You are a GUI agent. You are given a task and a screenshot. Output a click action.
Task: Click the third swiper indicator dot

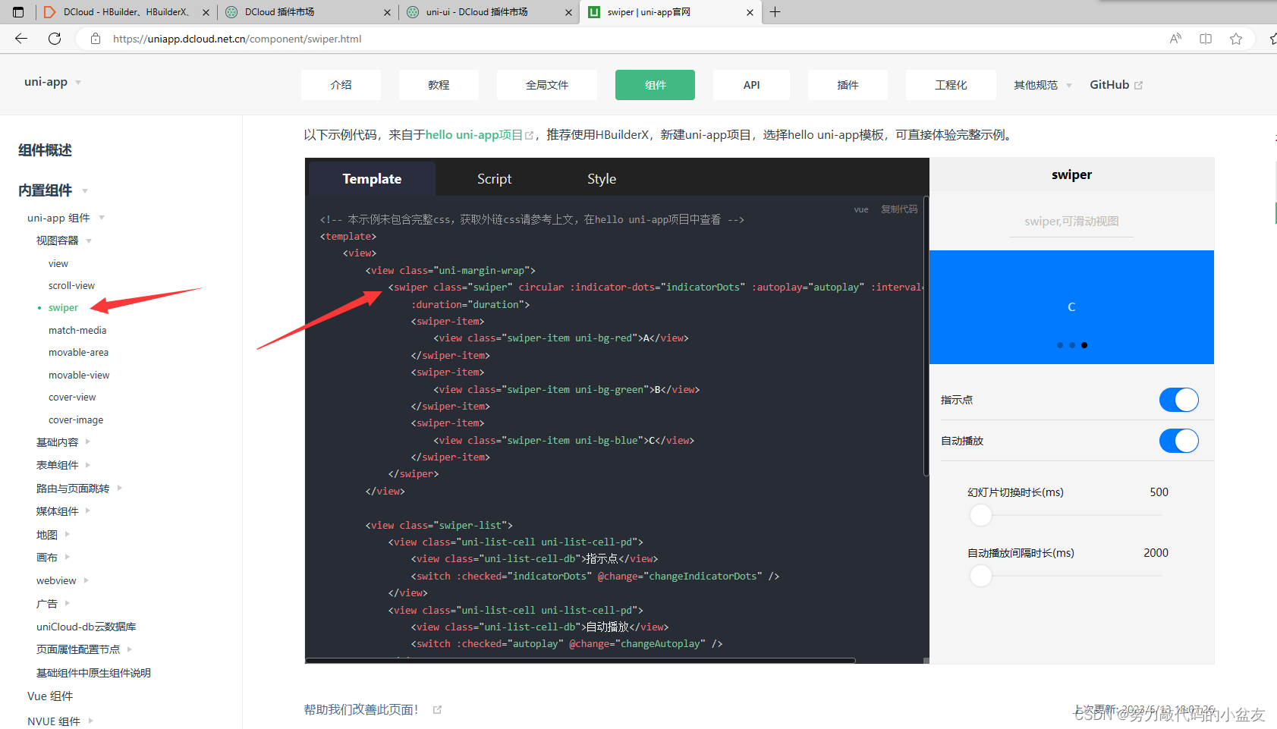click(1084, 345)
